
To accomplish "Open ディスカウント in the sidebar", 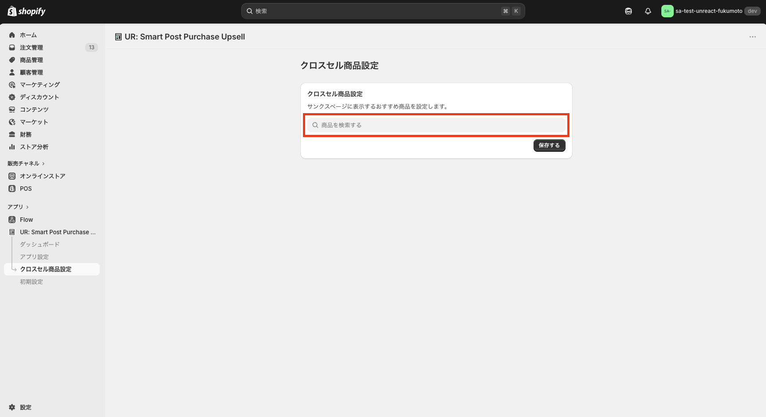I will [52, 97].
